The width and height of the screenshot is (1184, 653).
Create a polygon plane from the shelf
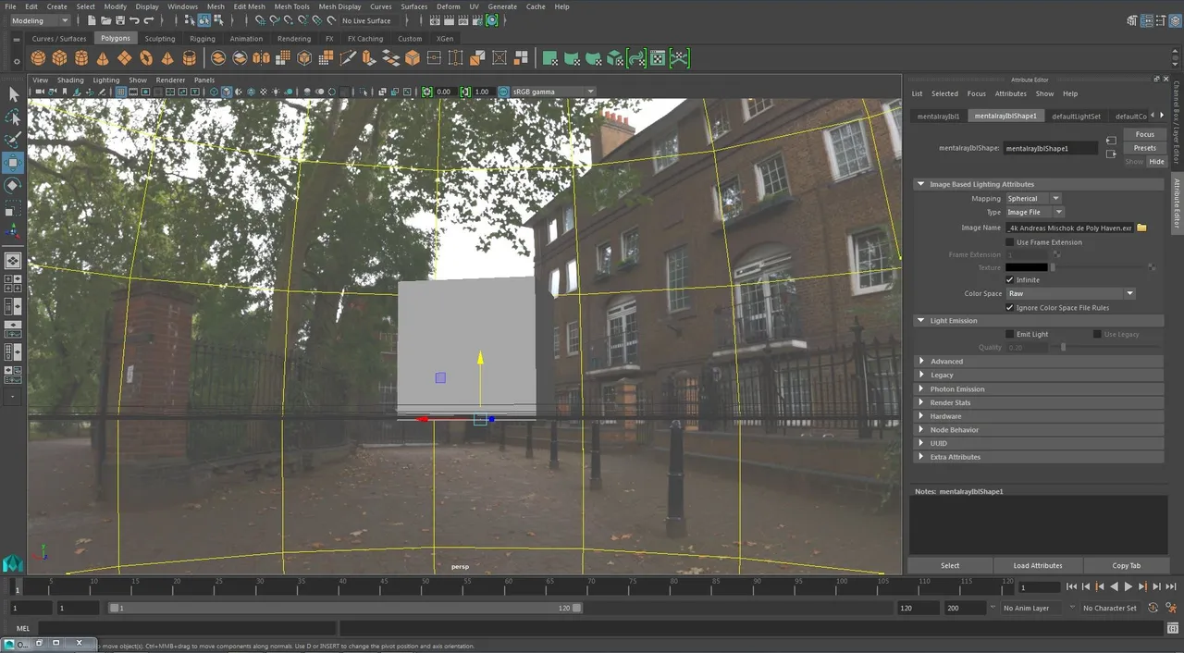click(x=124, y=58)
